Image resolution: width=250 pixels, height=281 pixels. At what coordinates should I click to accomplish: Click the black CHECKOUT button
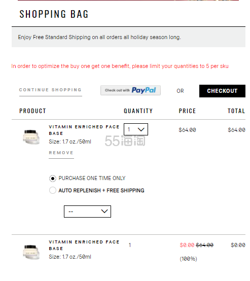222,91
